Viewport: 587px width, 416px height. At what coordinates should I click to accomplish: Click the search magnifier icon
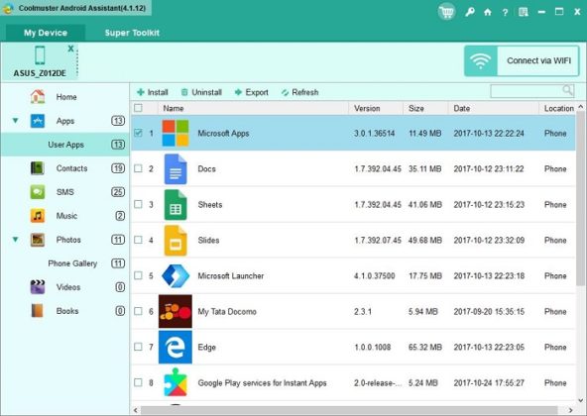click(x=567, y=90)
